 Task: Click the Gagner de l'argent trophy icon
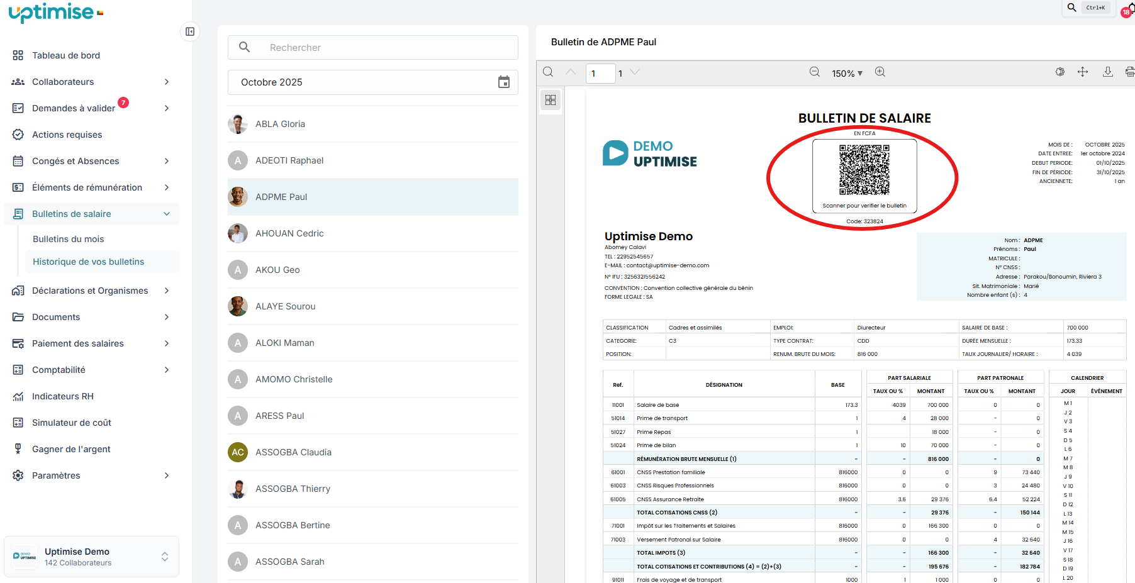tap(18, 449)
